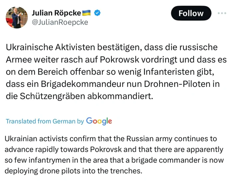Click "Ukrainian activists" in the translation
Screen dimensions: 233x183
(x=36, y=139)
